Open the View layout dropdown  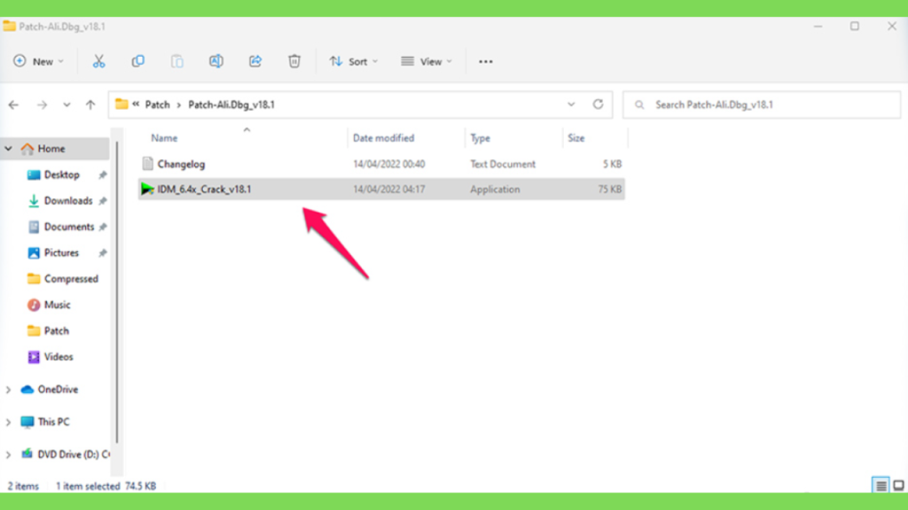[x=427, y=61]
